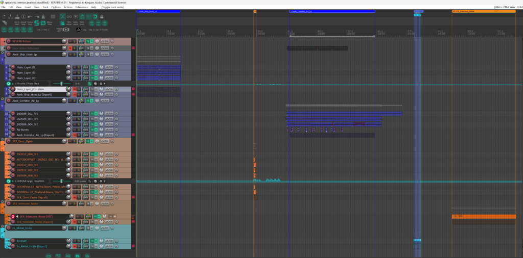This screenshot has height=258, width=523.
Task: Click the Go to start toolbar button
Action: (17, 23)
